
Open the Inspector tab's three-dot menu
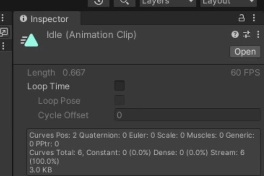click(254, 18)
